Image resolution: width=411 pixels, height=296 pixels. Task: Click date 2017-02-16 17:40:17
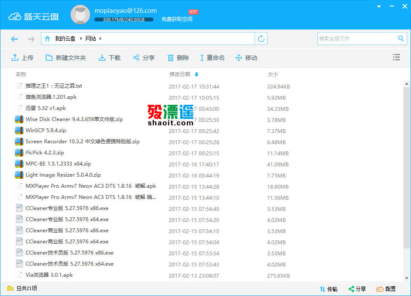coord(194,165)
